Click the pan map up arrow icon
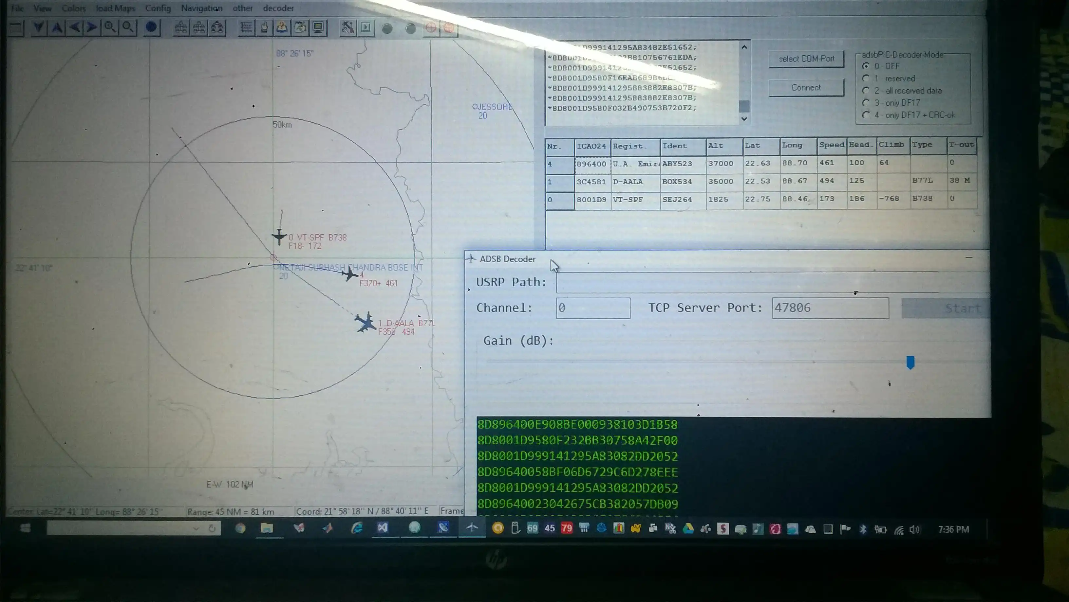This screenshot has height=602, width=1069. 57,28
